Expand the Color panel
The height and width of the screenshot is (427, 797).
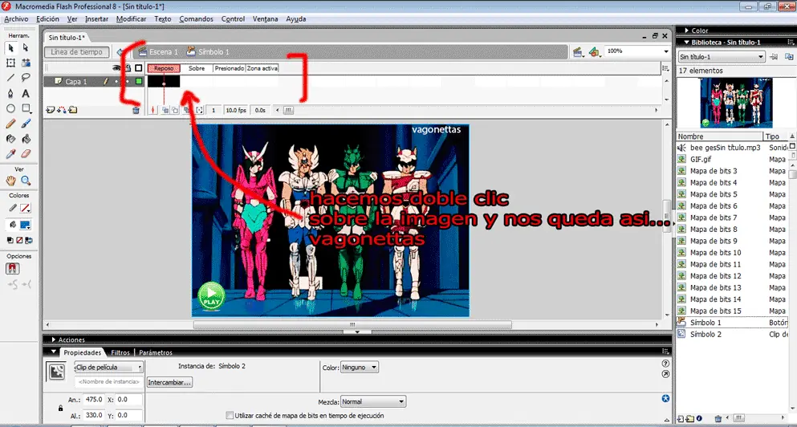tap(687, 31)
